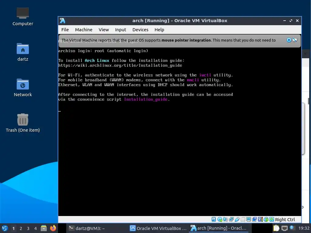Open the Computer desktop icon
The height and width of the screenshot is (233, 311).
click(23, 17)
